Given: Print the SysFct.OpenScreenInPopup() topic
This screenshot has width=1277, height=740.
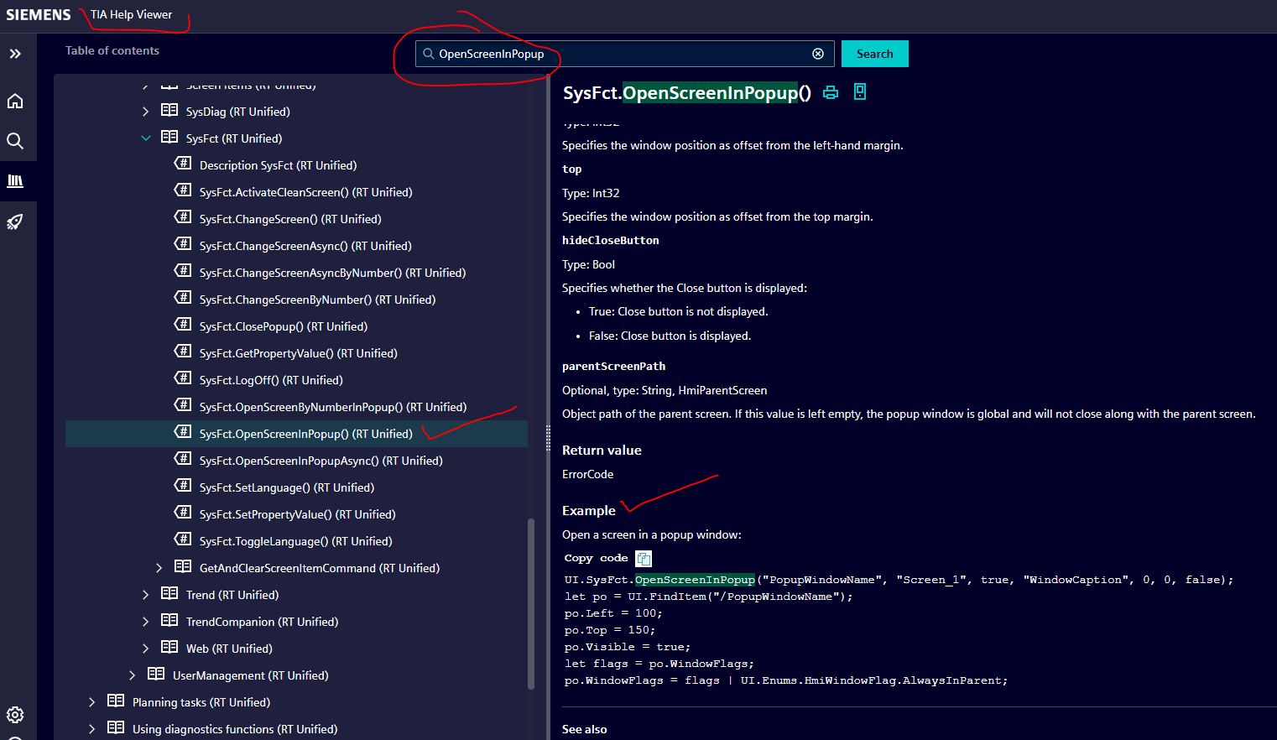Looking at the screenshot, I should coord(831,92).
